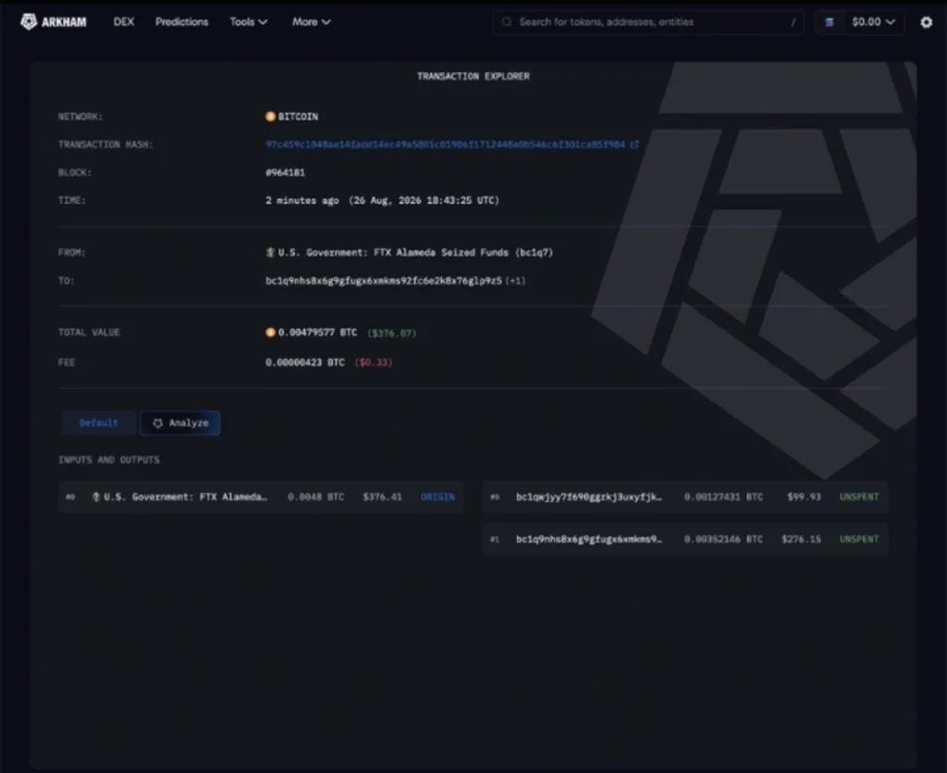Switch to the Analyze tab
This screenshot has width=947, height=773.
point(179,423)
